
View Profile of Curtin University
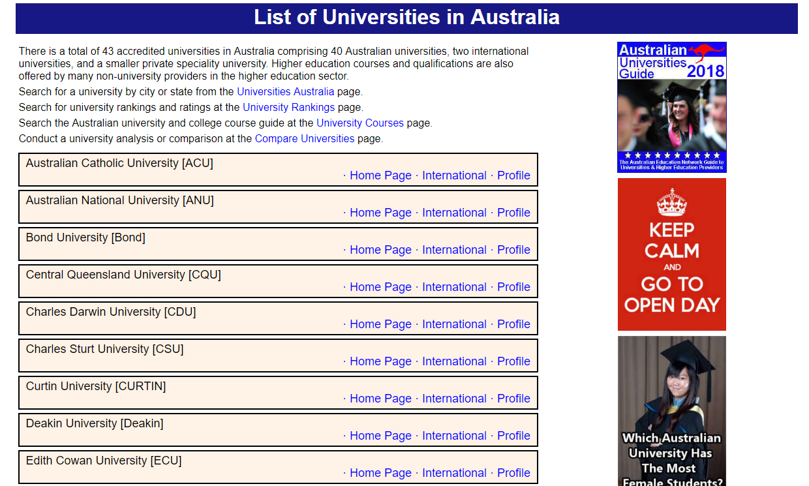tap(513, 399)
